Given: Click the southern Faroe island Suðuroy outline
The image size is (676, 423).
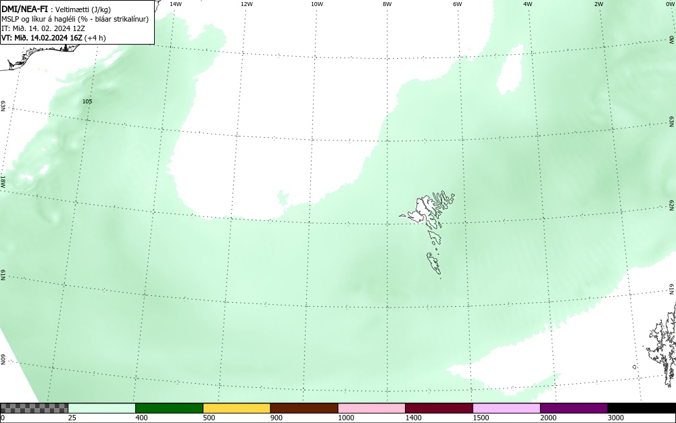Looking at the screenshot, I should [434, 263].
